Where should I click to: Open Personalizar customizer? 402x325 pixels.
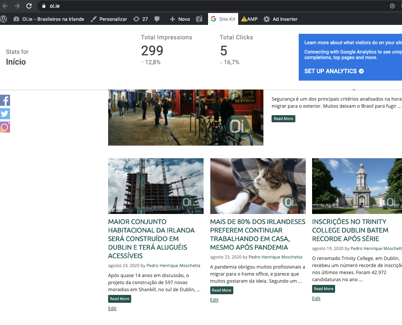pyautogui.click(x=109, y=19)
